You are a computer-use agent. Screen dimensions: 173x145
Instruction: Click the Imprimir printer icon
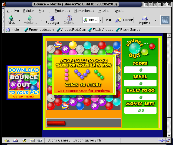pos(146,18)
